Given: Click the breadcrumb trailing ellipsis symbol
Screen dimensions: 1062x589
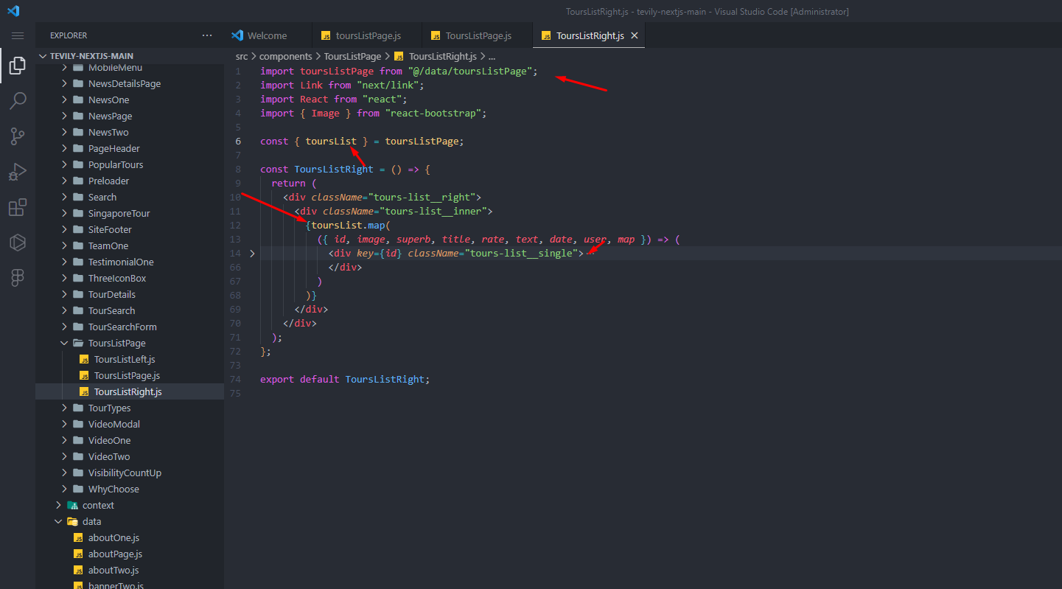Looking at the screenshot, I should [x=492, y=56].
